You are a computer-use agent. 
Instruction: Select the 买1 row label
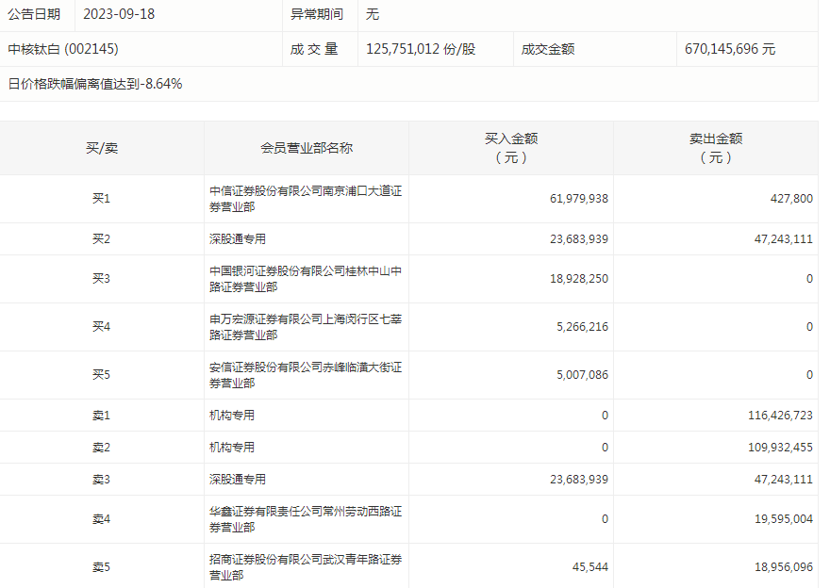(x=101, y=199)
